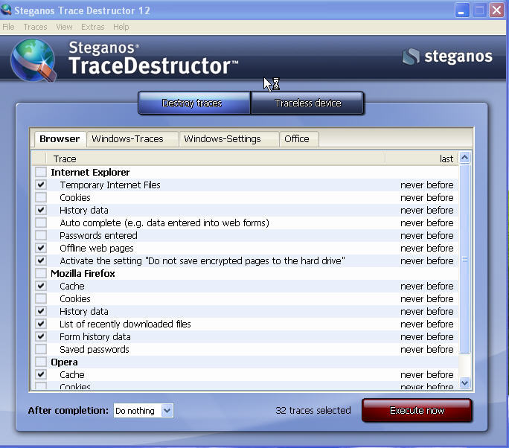The height and width of the screenshot is (448, 509).
Task: Open the View menu
Action: (64, 27)
